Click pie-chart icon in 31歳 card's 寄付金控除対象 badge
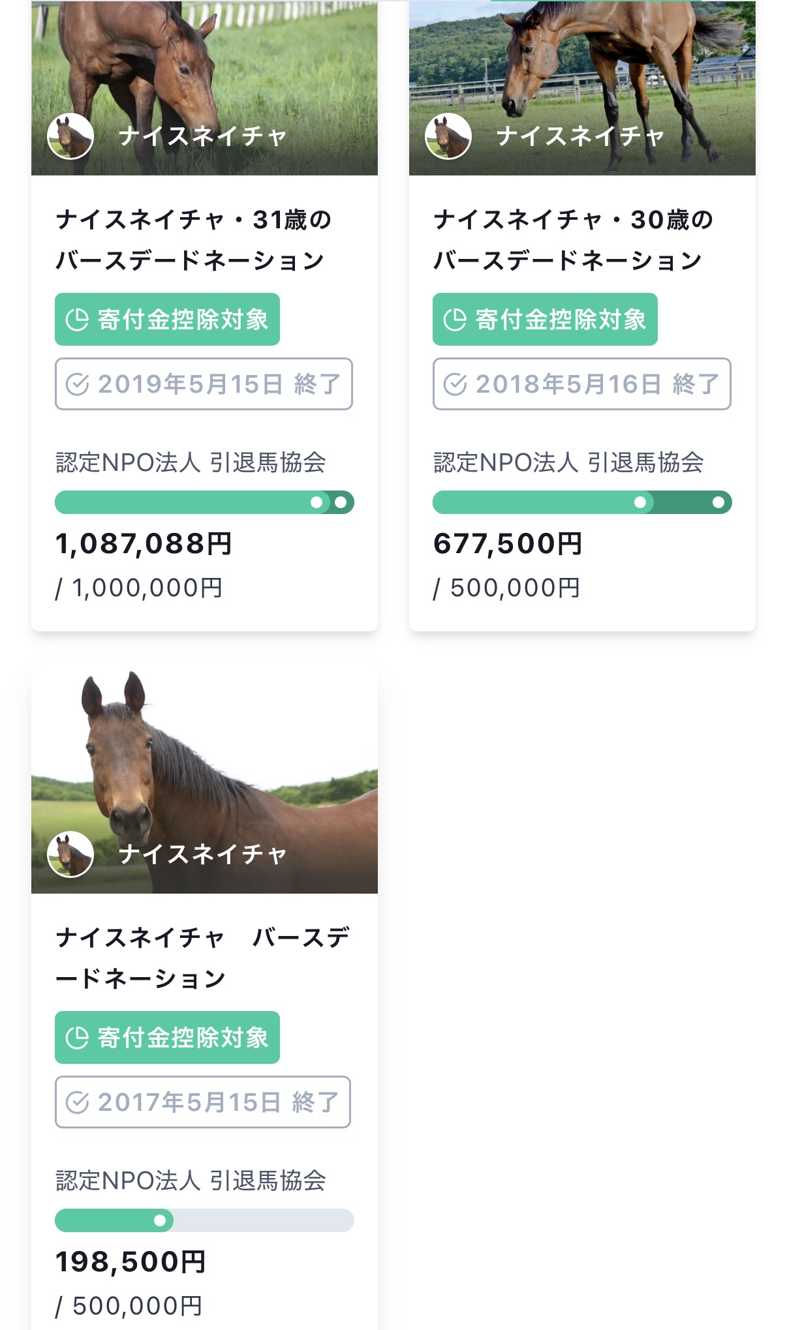Screen dimensions: 787x1330 click(77, 320)
